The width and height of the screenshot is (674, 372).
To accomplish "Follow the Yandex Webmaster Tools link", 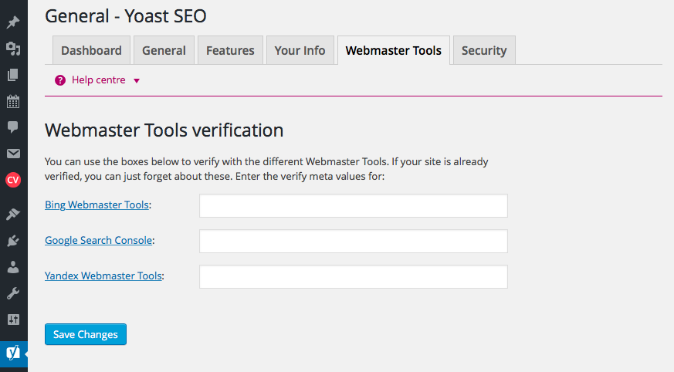I will click(x=103, y=276).
